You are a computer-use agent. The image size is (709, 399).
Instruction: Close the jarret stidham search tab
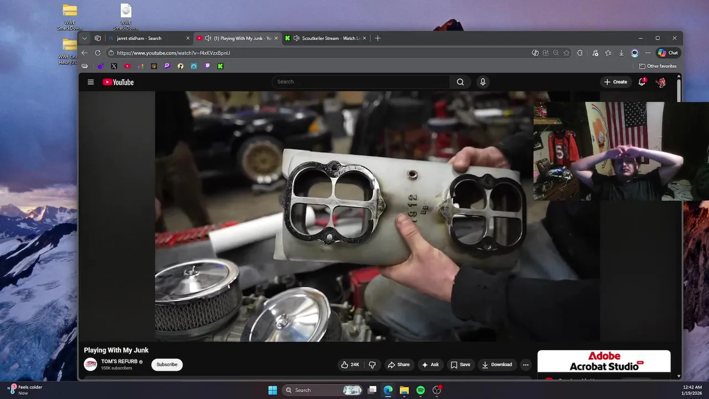pyautogui.click(x=188, y=38)
